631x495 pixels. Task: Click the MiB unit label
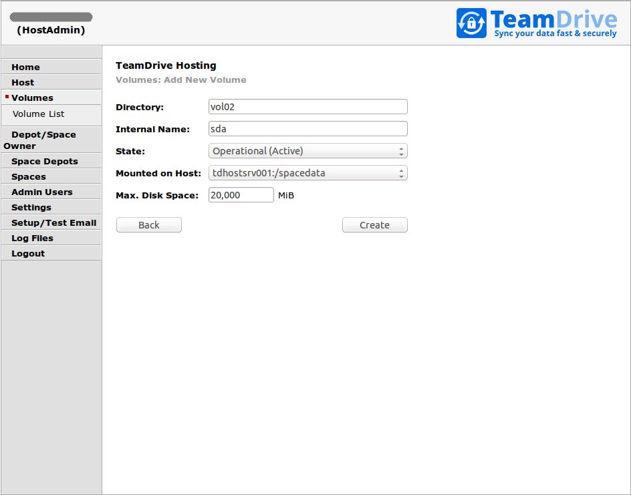pyautogui.click(x=286, y=196)
